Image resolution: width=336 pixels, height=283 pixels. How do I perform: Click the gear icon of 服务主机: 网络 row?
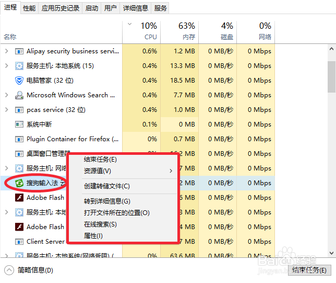[x=19, y=168]
